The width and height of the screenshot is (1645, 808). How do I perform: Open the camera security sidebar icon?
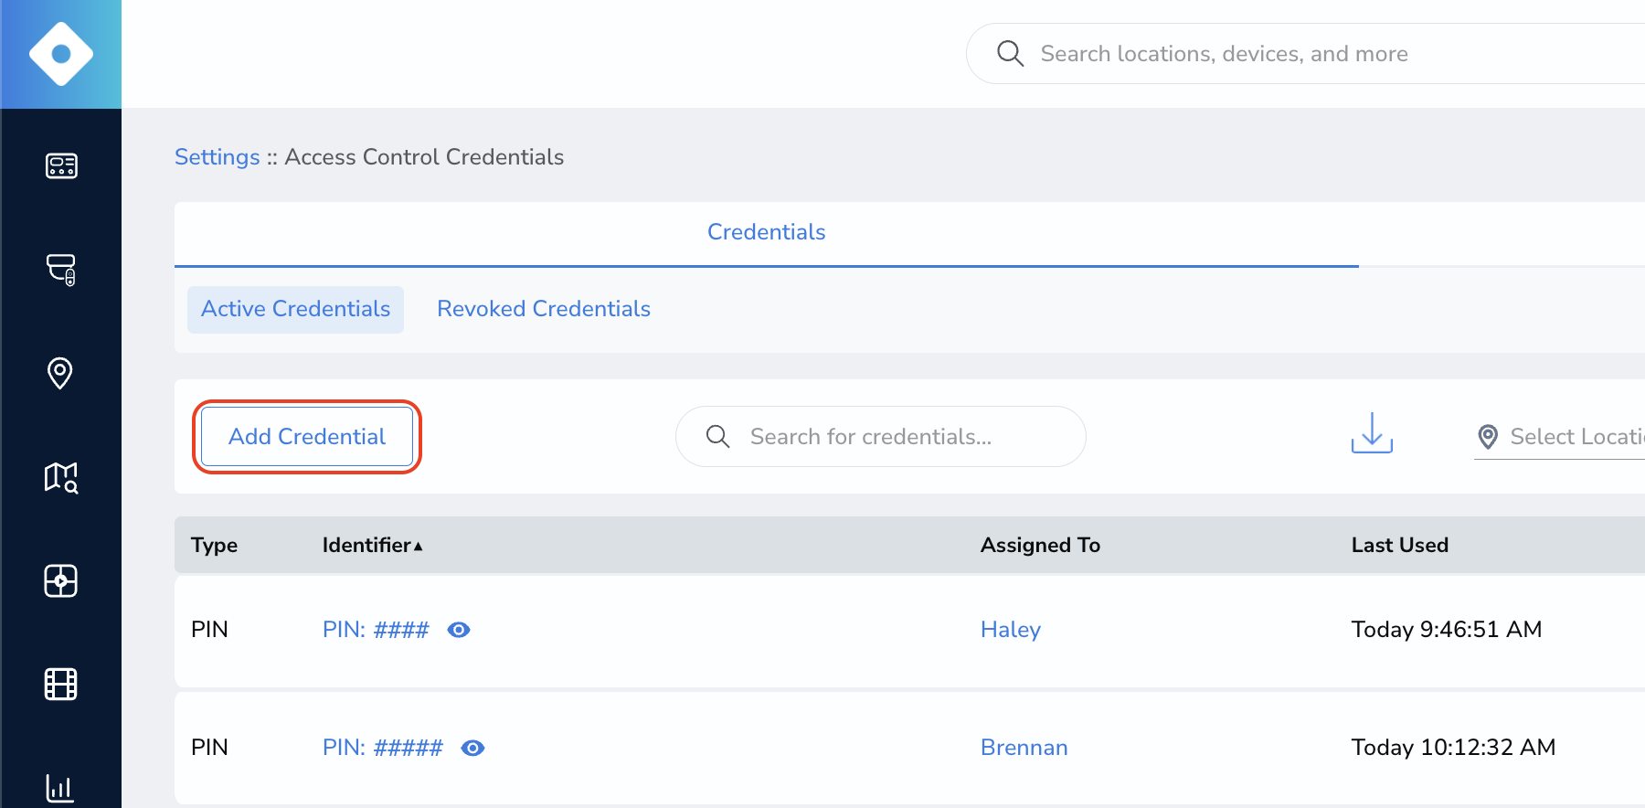[x=61, y=270]
